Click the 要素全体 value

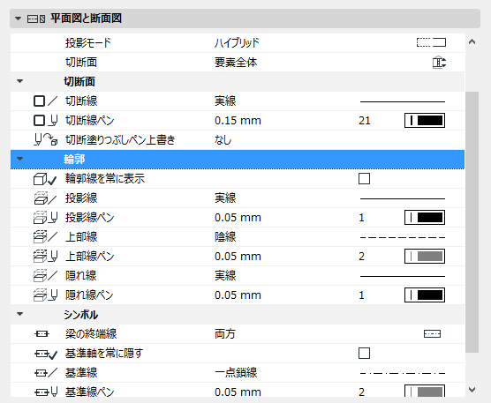click(x=236, y=63)
